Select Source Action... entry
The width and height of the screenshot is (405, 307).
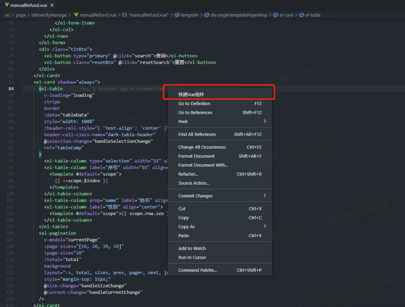220,183
